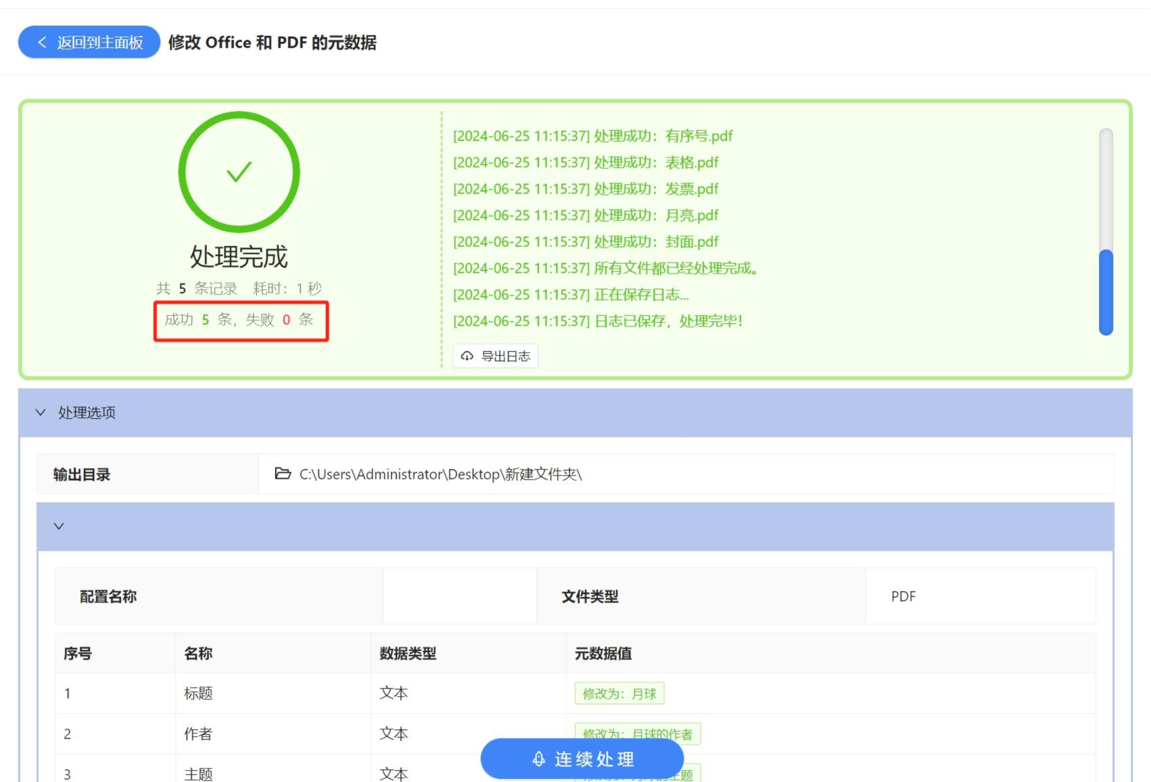The image size is (1151, 782).
Task: Click the 元数据值 column header
Action: pos(603,653)
